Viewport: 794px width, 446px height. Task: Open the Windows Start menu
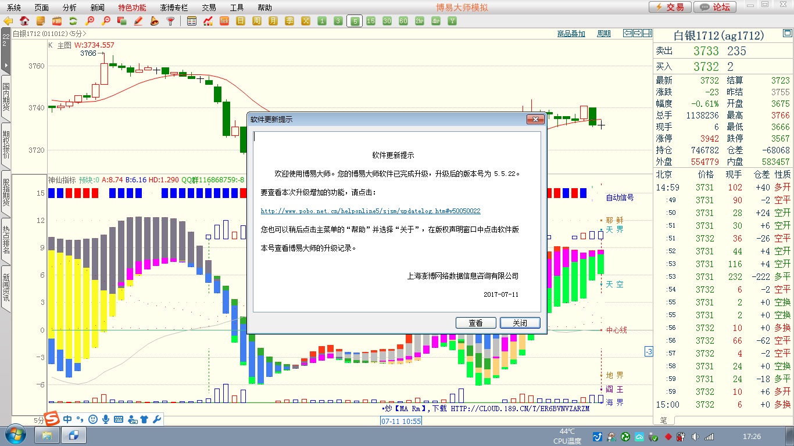coord(15,434)
